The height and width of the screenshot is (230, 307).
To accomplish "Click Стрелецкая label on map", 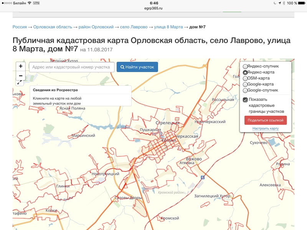I will pos(167,123).
